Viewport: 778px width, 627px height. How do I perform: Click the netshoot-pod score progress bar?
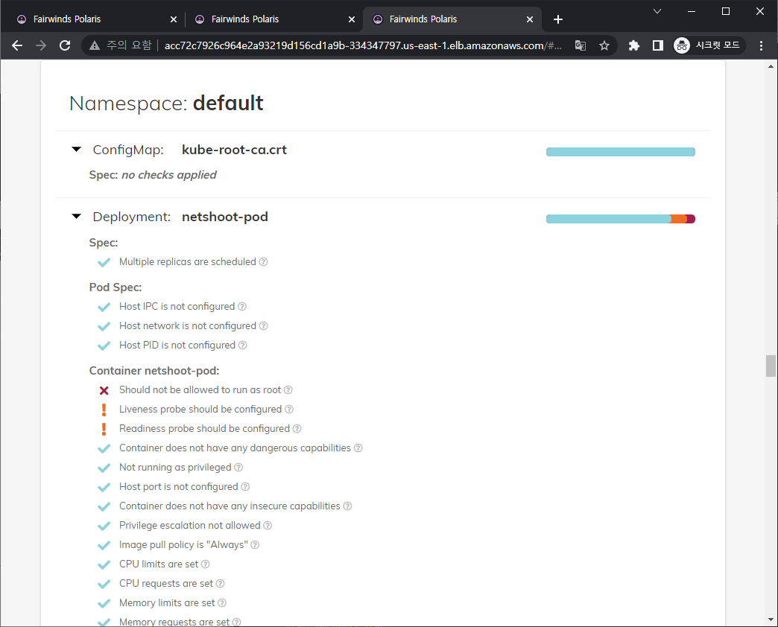[x=621, y=218]
